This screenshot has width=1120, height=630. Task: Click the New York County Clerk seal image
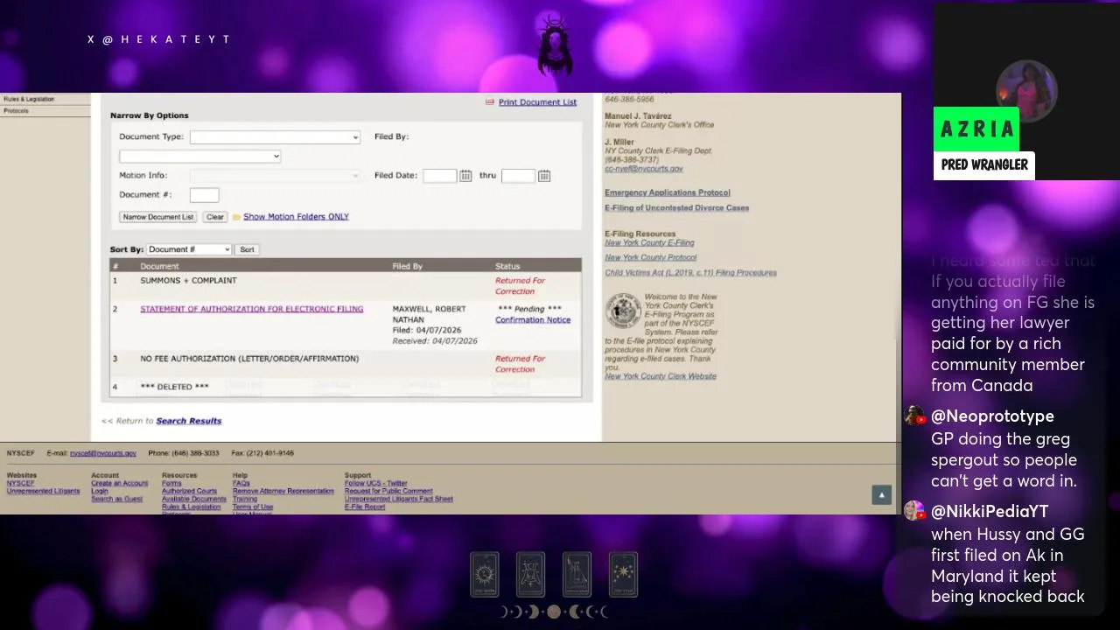623,311
